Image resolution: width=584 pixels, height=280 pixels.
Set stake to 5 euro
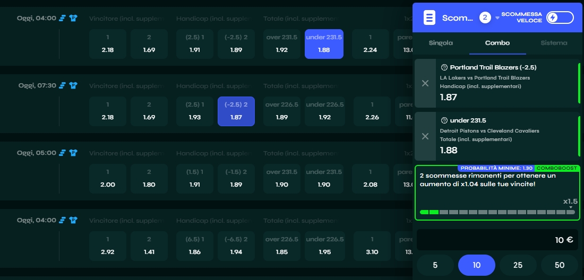click(435, 265)
